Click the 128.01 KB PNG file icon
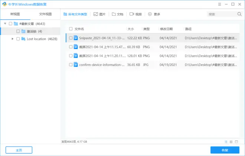The width and height of the screenshot is (245, 156). pos(76,56)
